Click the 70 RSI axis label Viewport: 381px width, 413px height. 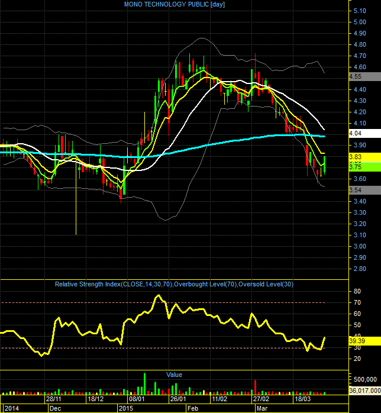(357, 302)
